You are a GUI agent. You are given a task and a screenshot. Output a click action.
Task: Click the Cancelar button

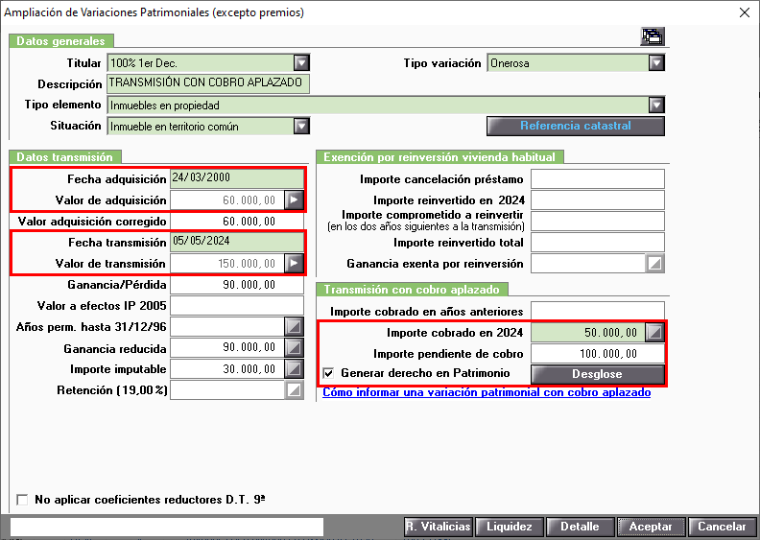[722, 527]
